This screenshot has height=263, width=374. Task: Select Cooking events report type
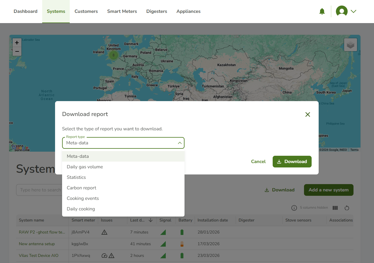[83, 198]
